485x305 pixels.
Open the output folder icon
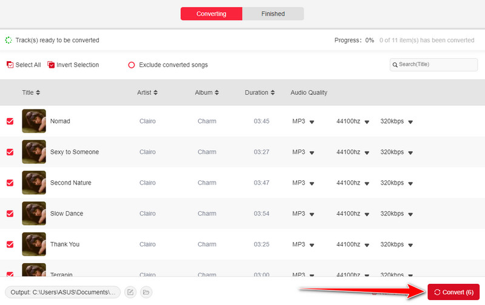(146, 292)
